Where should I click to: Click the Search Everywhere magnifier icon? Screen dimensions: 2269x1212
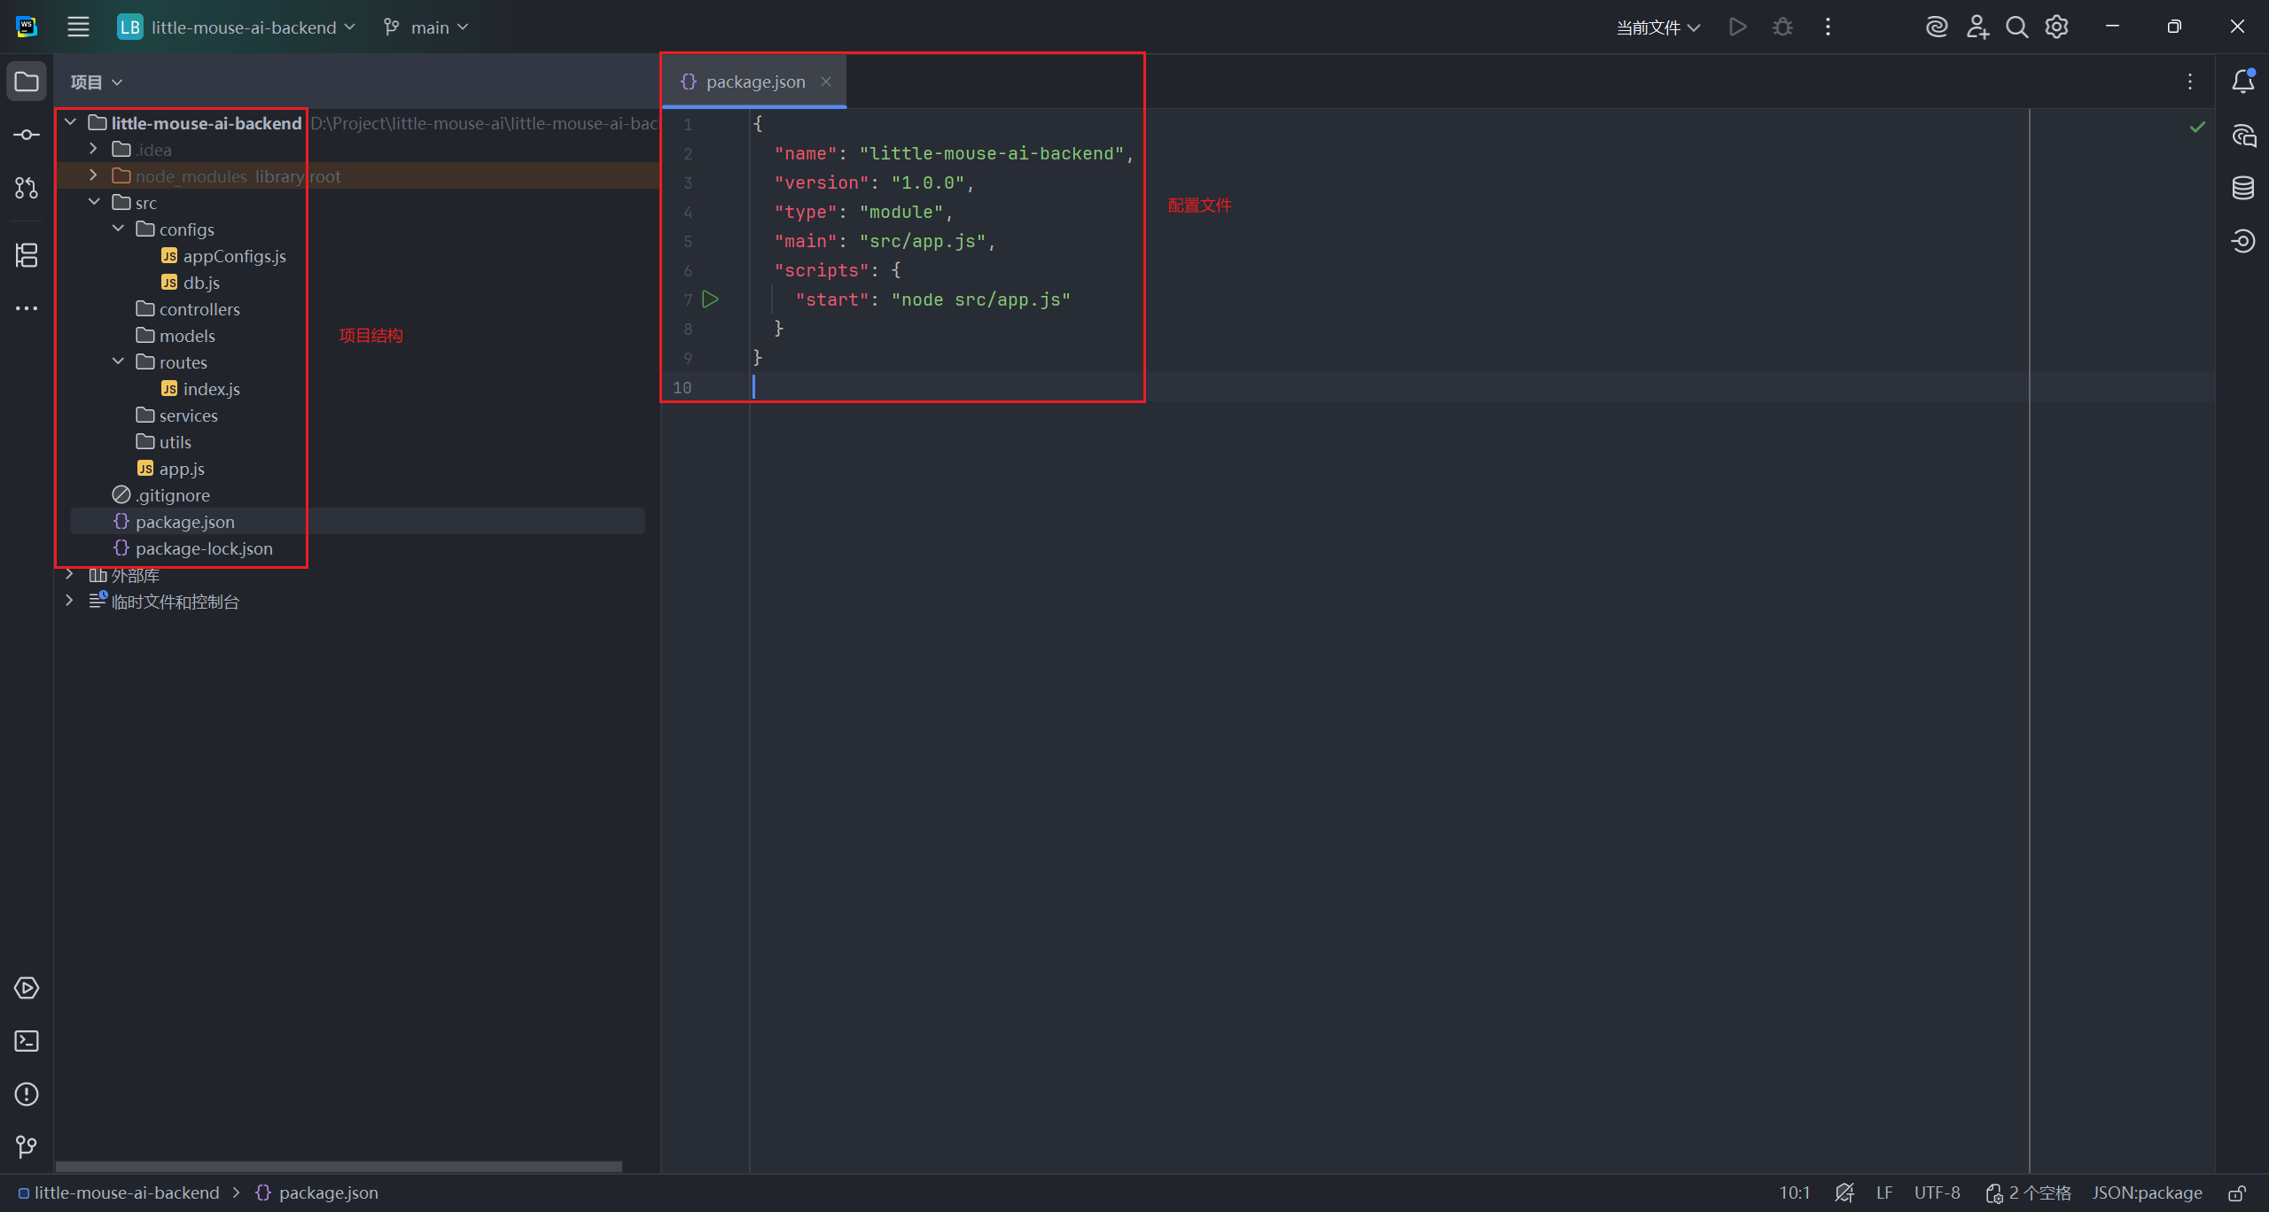pos(2016,27)
